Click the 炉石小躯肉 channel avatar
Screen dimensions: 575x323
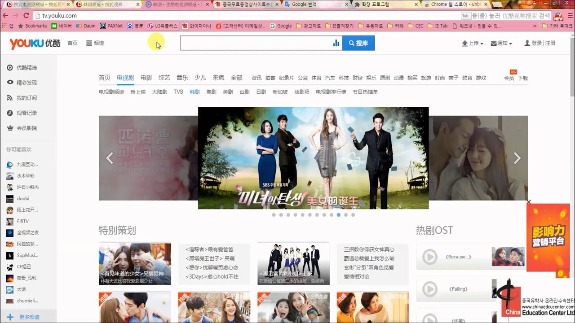[10, 187]
